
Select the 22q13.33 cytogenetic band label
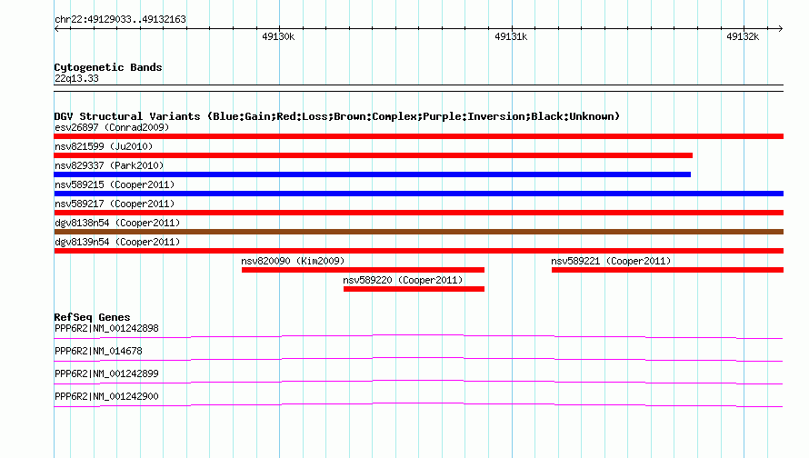(76, 78)
